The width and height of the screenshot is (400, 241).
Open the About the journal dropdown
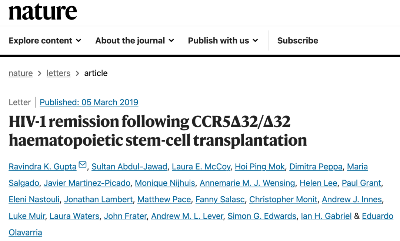pos(135,40)
